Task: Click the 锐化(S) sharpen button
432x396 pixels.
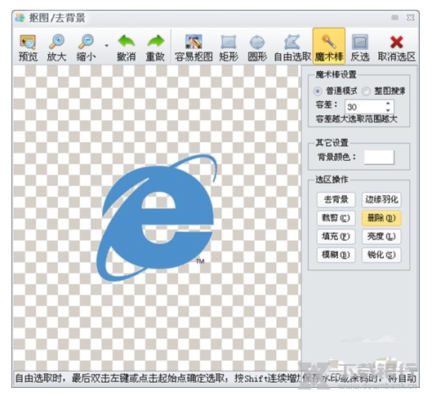Action: [381, 255]
